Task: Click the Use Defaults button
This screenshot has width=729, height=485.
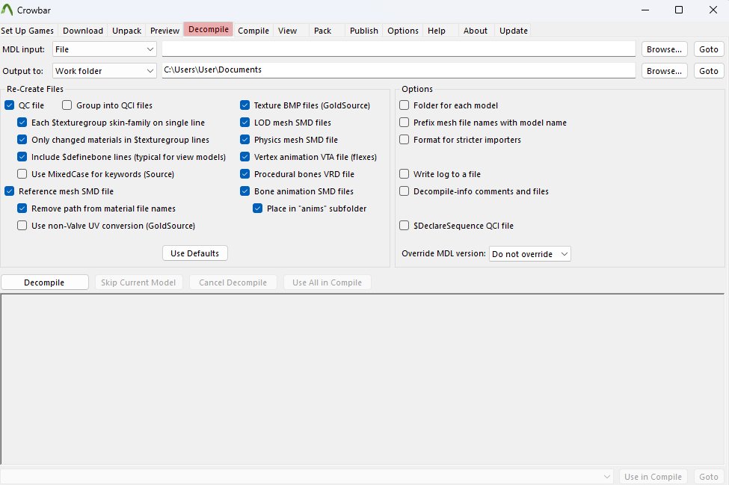Action: [194, 253]
